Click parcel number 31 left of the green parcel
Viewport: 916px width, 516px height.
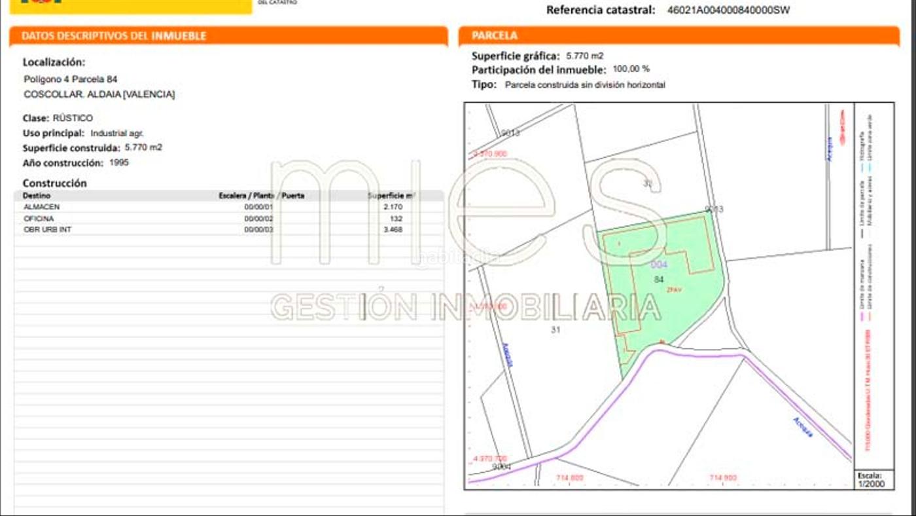[x=555, y=330]
